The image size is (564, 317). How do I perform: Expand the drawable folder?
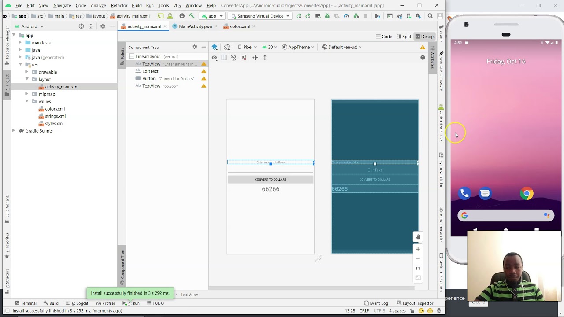tap(27, 72)
